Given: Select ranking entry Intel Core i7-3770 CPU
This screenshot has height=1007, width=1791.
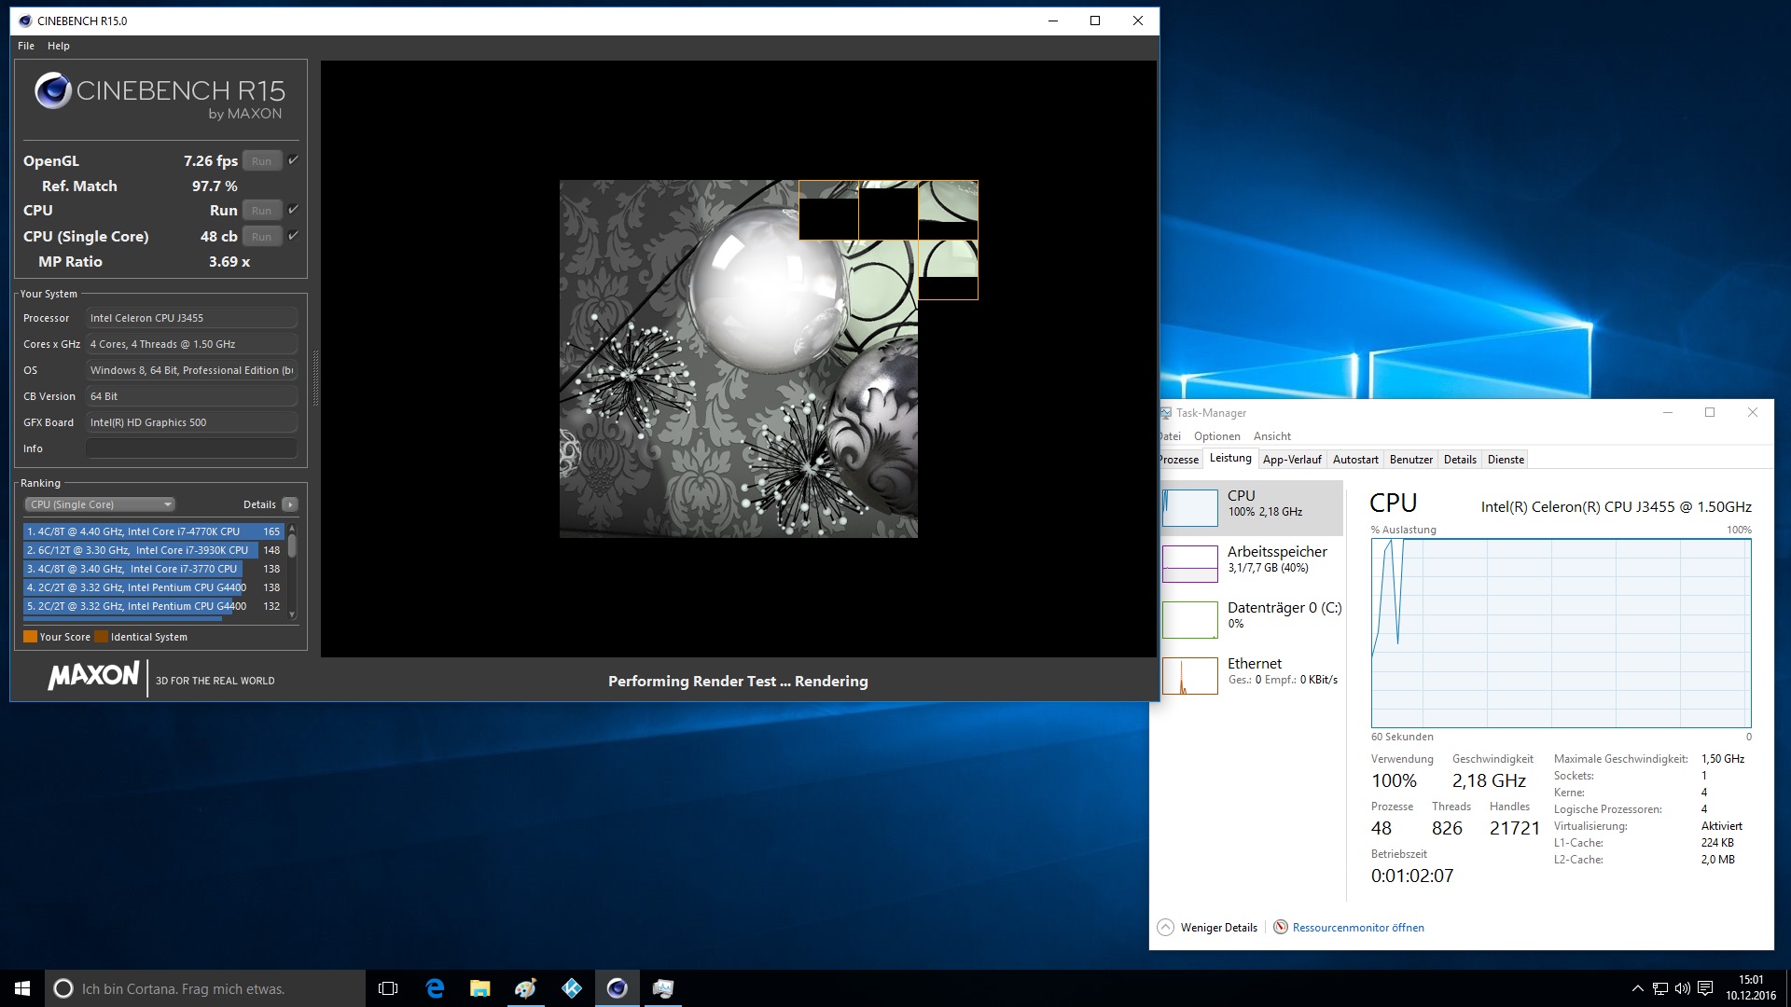Looking at the screenshot, I should coord(154,569).
